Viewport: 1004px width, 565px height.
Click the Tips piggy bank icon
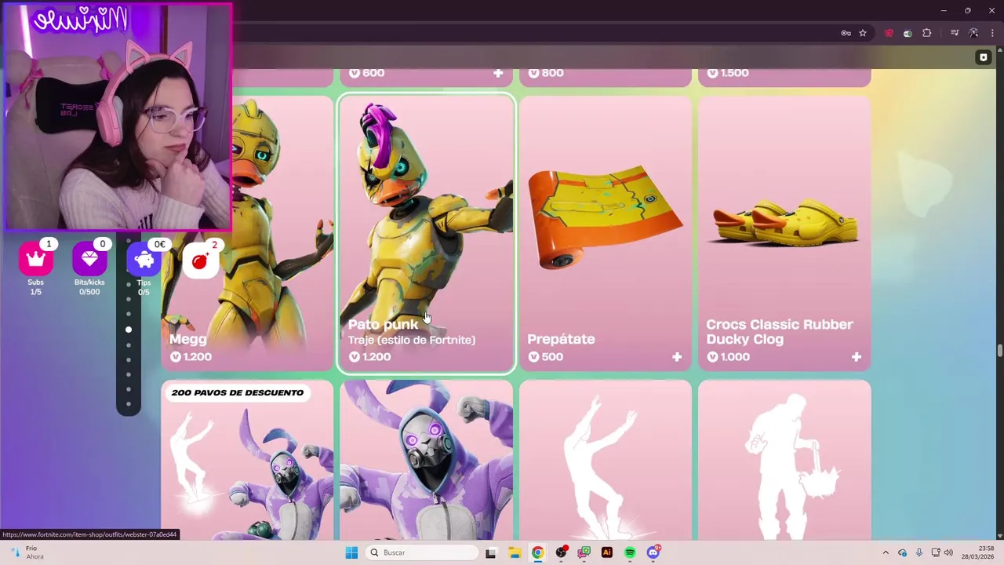pyautogui.click(x=144, y=260)
